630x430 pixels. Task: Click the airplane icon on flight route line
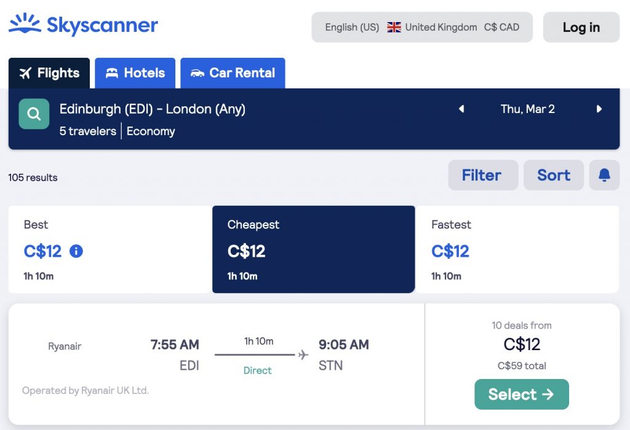(303, 354)
